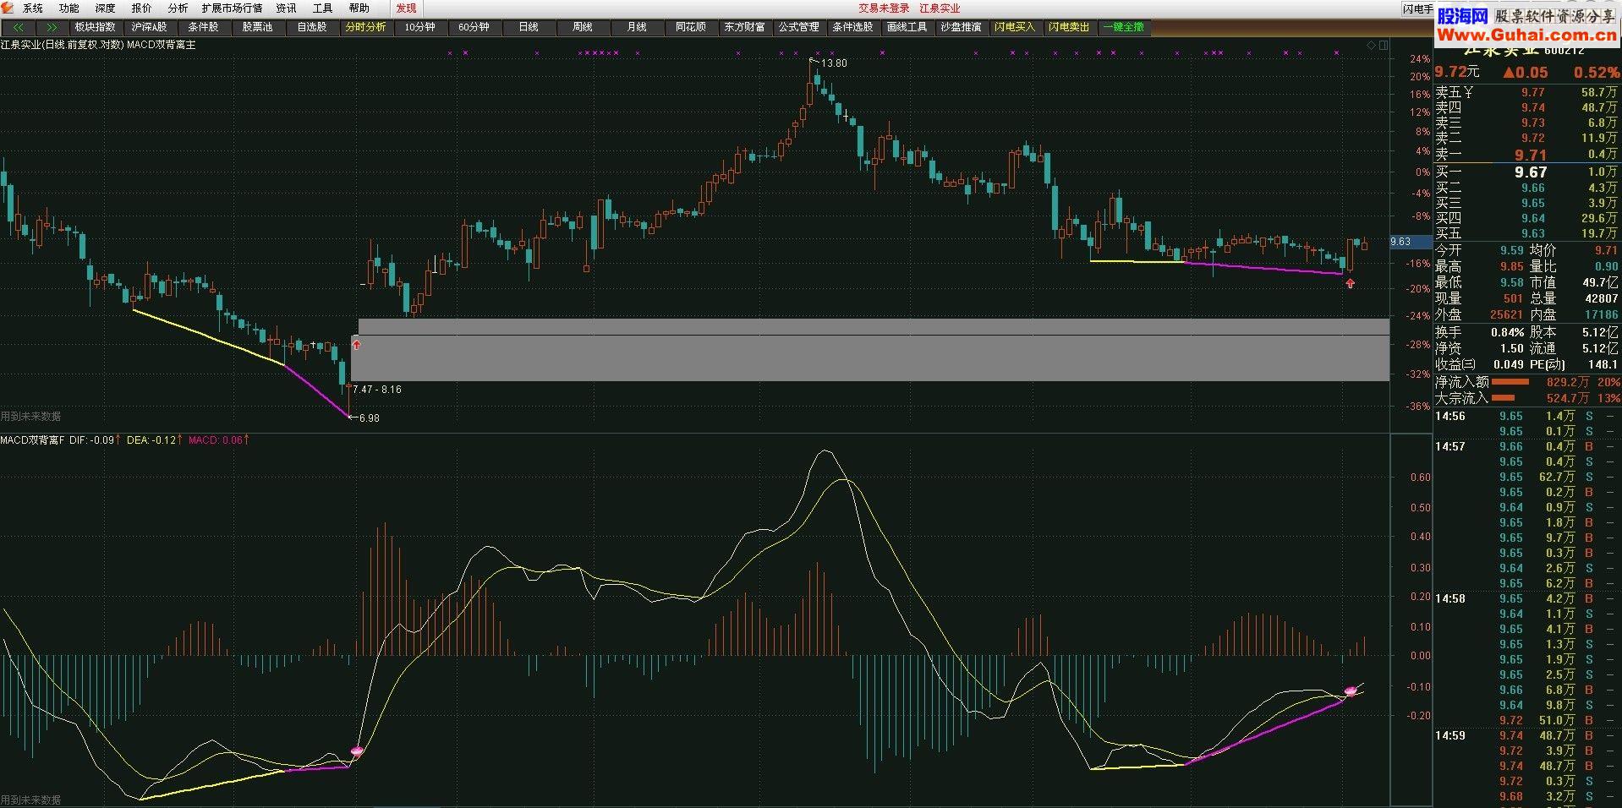Click the 买一 price 9.67
The width and height of the screenshot is (1622, 808).
[x=1531, y=172]
